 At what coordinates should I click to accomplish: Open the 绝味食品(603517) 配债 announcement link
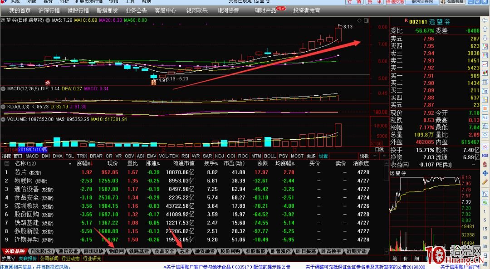pos(227,266)
